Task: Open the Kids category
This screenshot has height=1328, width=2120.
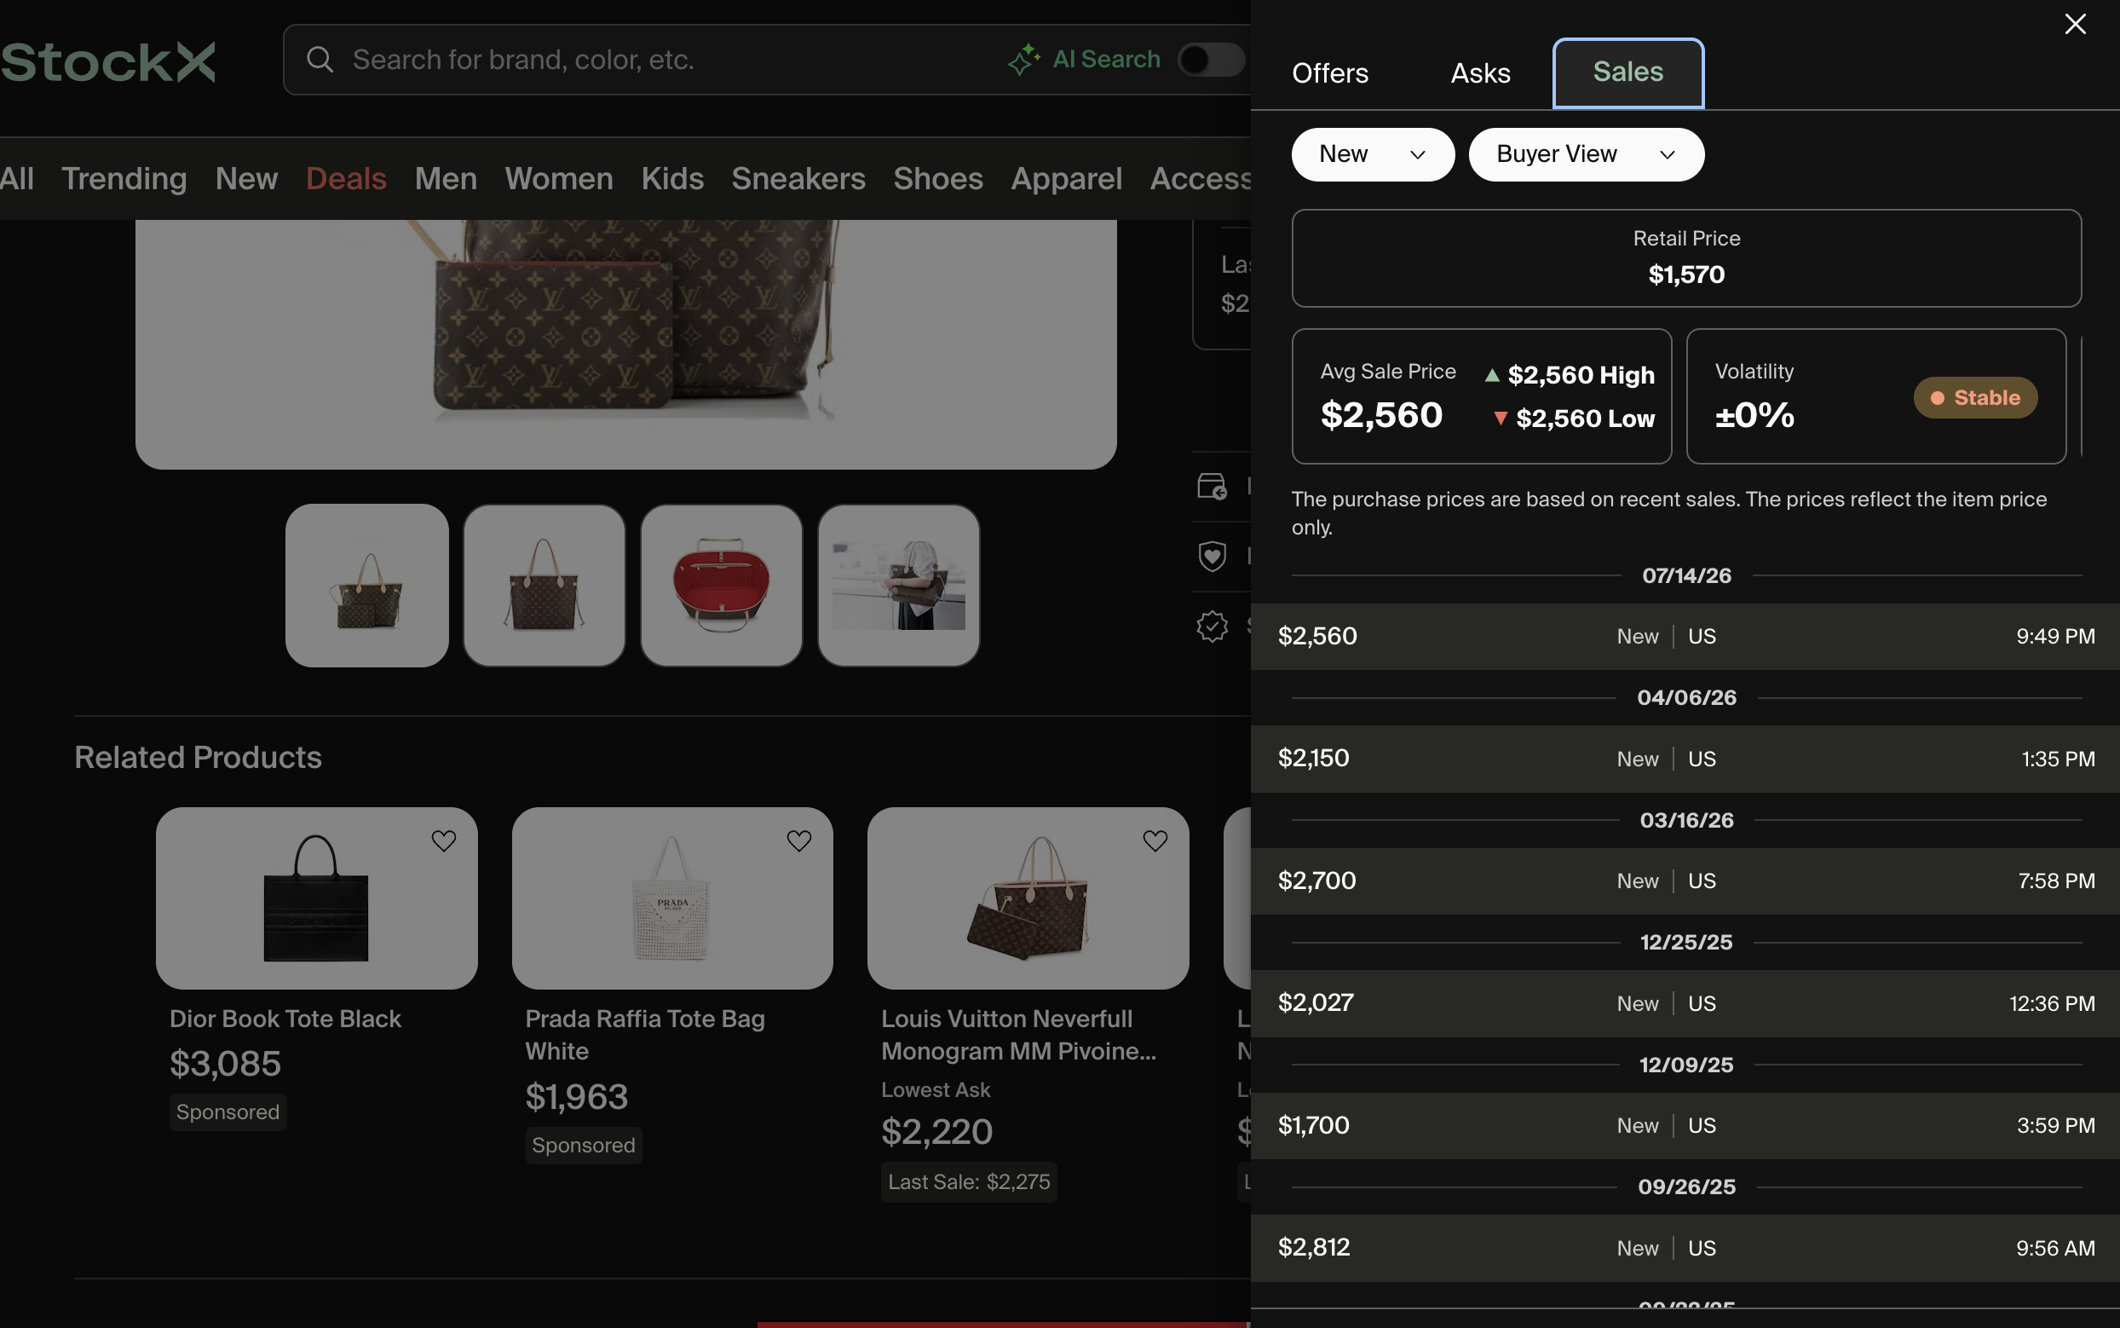Action: pyautogui.click(x=672, y=178)
